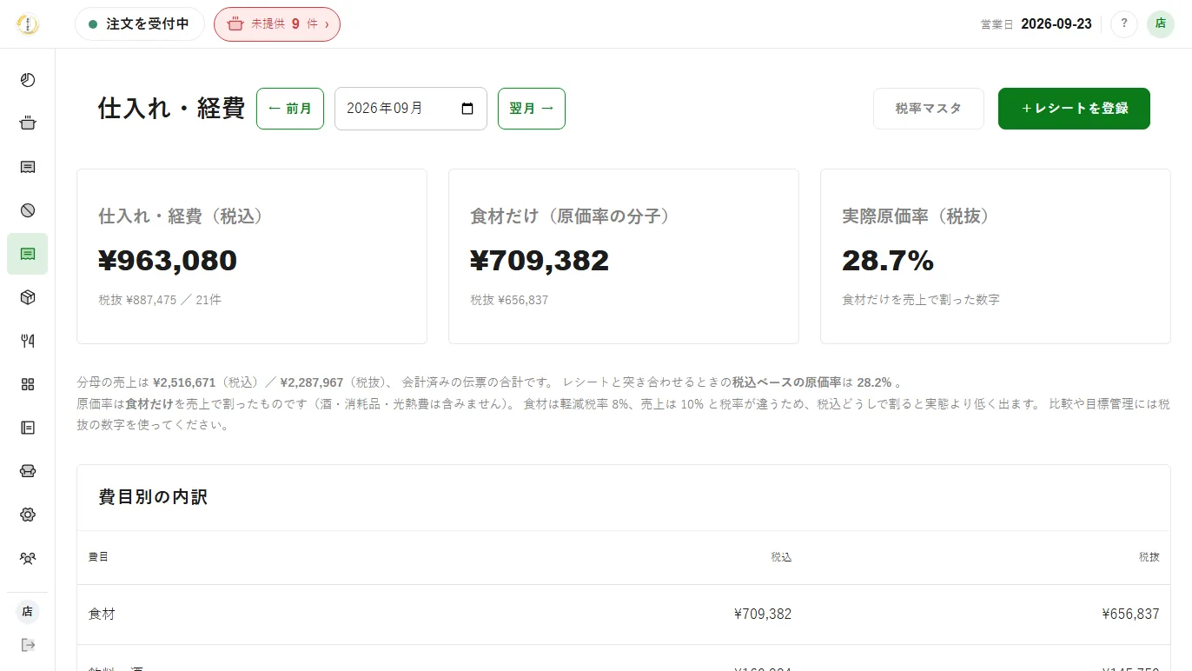
Task: Click the app logo at top-left
Action: click(x=28, y=24)
